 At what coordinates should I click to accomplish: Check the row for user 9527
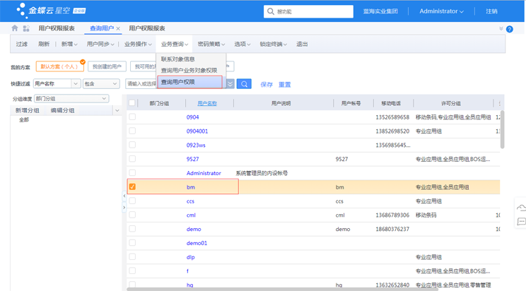[x=132, y=159]
